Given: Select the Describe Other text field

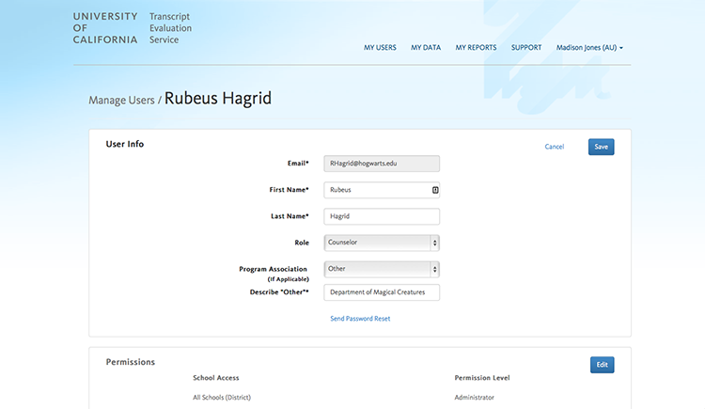Looking at the screenshot, I should pyautogui.click(x=382, y=292).
